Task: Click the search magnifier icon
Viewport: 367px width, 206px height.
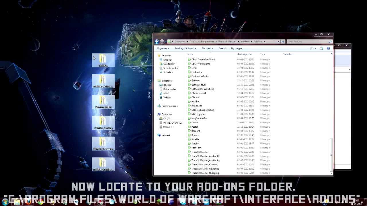Action: click(330, 41)
